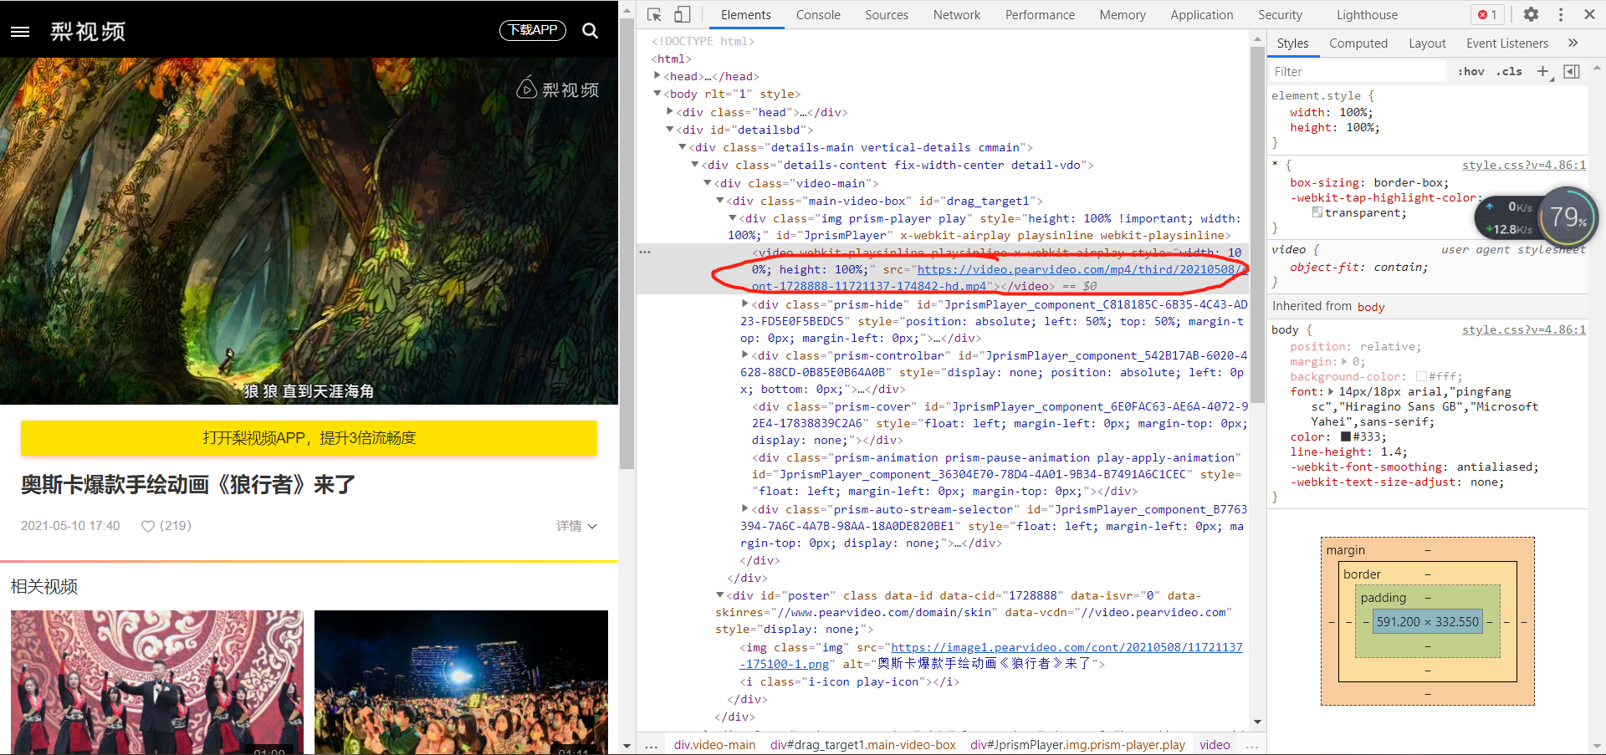The width and height of the screenshot is (1606, 755).
Task: Select the Layout sub-tab
Action: [x=1427, y=43]
